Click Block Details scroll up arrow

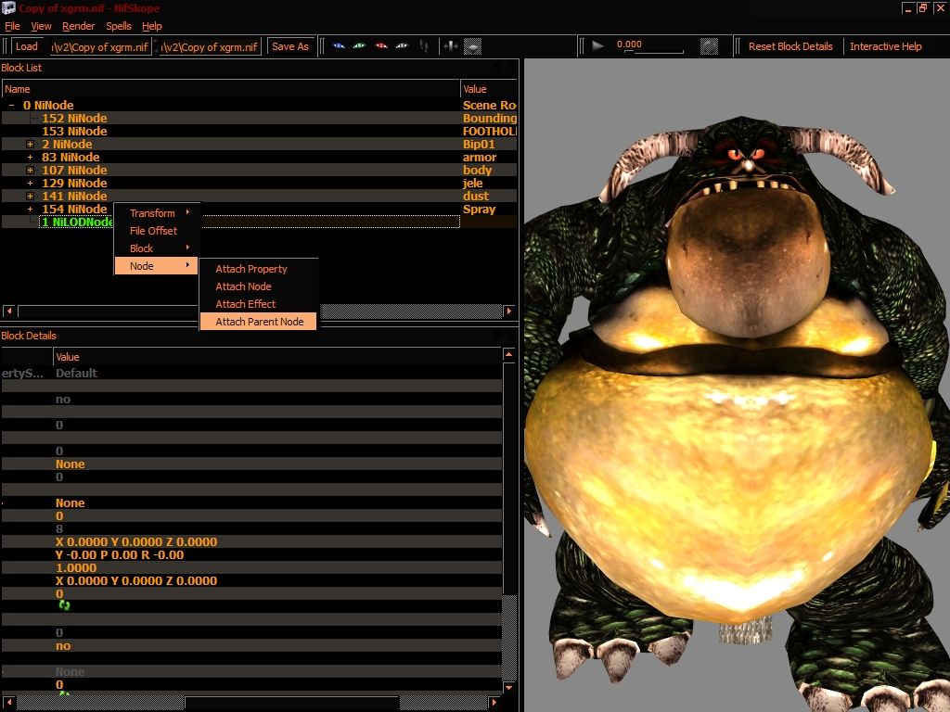click(509, 354)
